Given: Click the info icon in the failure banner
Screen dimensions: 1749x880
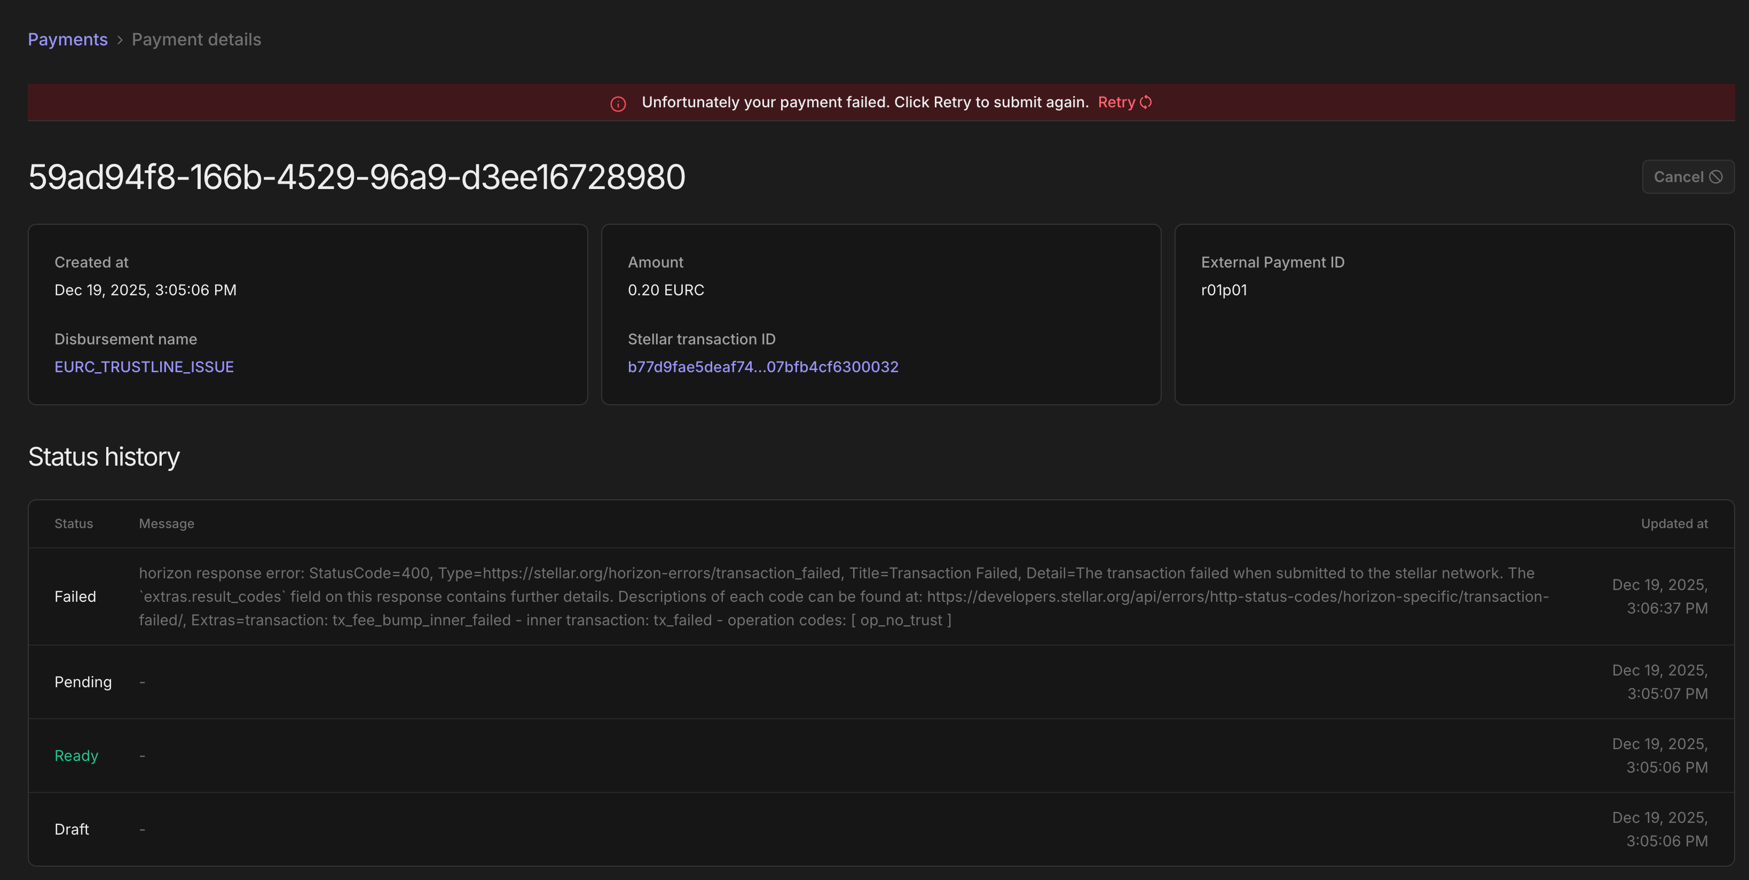Looking at the screenshot, I should 618,103.
